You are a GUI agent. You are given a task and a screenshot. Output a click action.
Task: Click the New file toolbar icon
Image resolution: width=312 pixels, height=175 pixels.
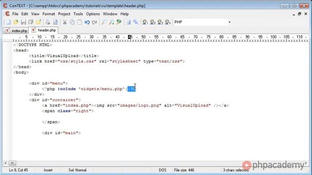click(x=8, y=22)
